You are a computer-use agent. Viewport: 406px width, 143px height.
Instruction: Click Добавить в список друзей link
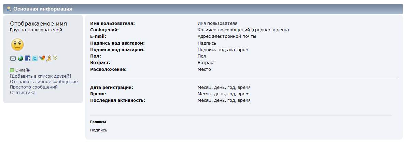click(40, 76)
